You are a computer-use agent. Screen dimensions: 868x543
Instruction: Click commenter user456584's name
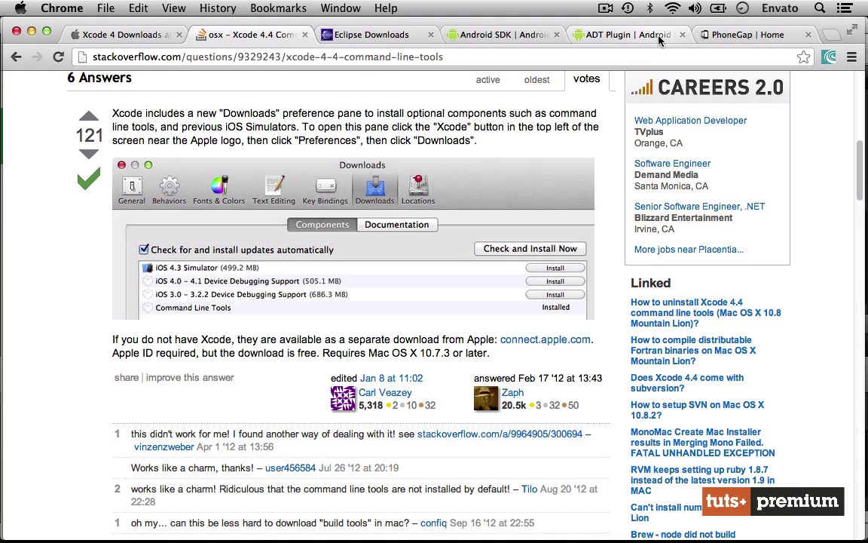290,468
